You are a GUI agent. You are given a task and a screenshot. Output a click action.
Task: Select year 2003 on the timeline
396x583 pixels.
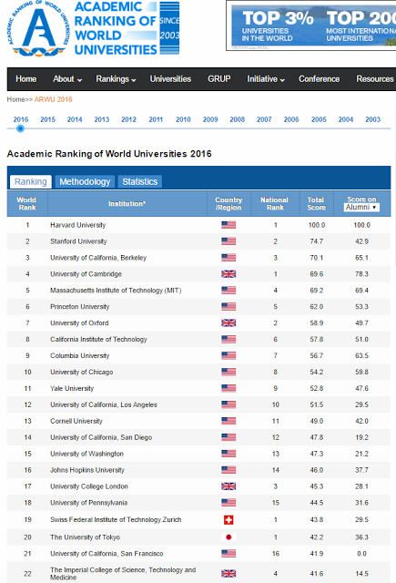point(373,119)
